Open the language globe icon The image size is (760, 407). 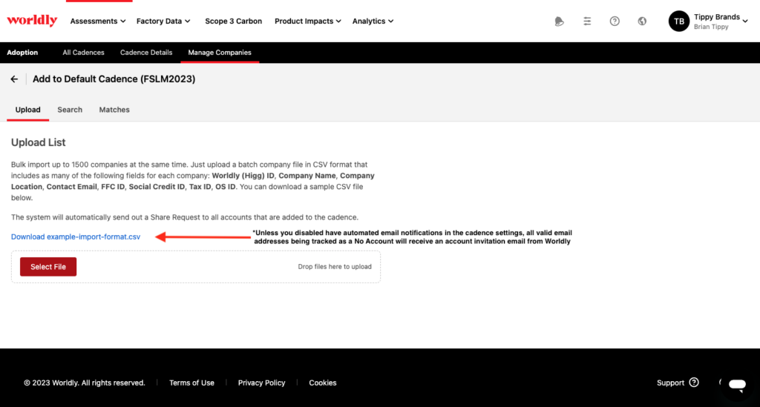(x=642, y=21)
